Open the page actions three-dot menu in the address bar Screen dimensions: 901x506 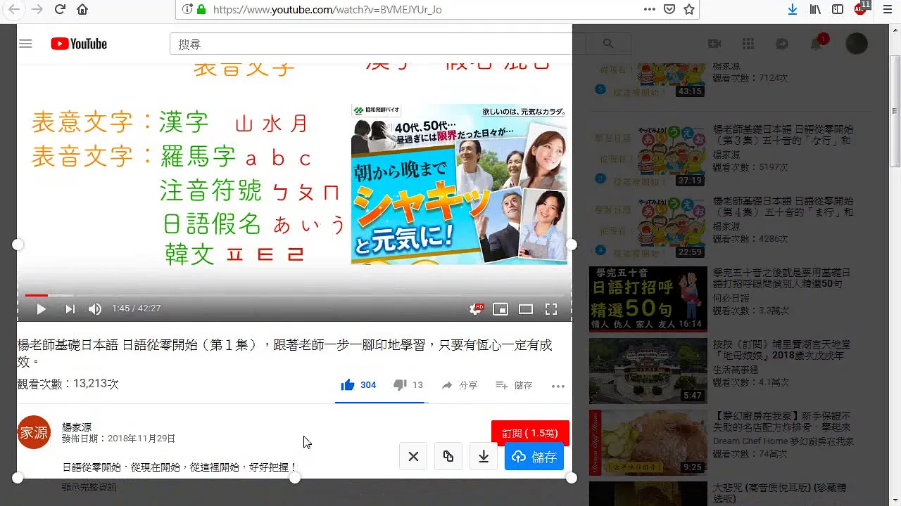click(x=650, y=9)
